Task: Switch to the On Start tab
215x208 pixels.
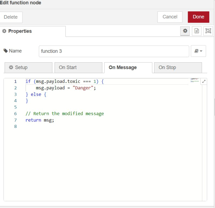Action: click(x=78, y=68)
